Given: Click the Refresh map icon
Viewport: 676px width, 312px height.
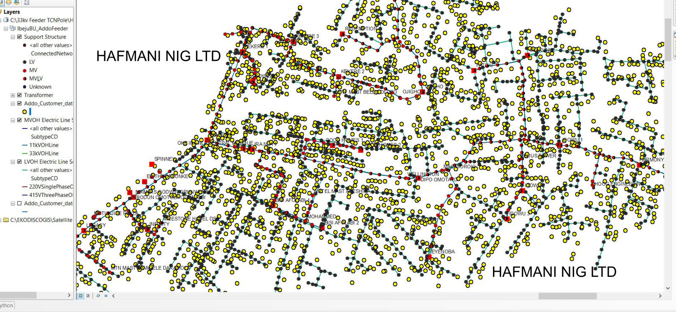Looking at the screenshot, I should 98,296.
